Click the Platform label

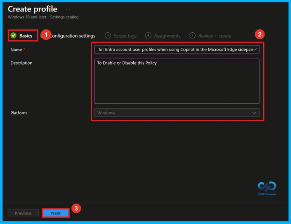tap(18, 113)
